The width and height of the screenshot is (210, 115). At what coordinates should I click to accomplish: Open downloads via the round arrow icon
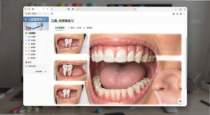69,9
